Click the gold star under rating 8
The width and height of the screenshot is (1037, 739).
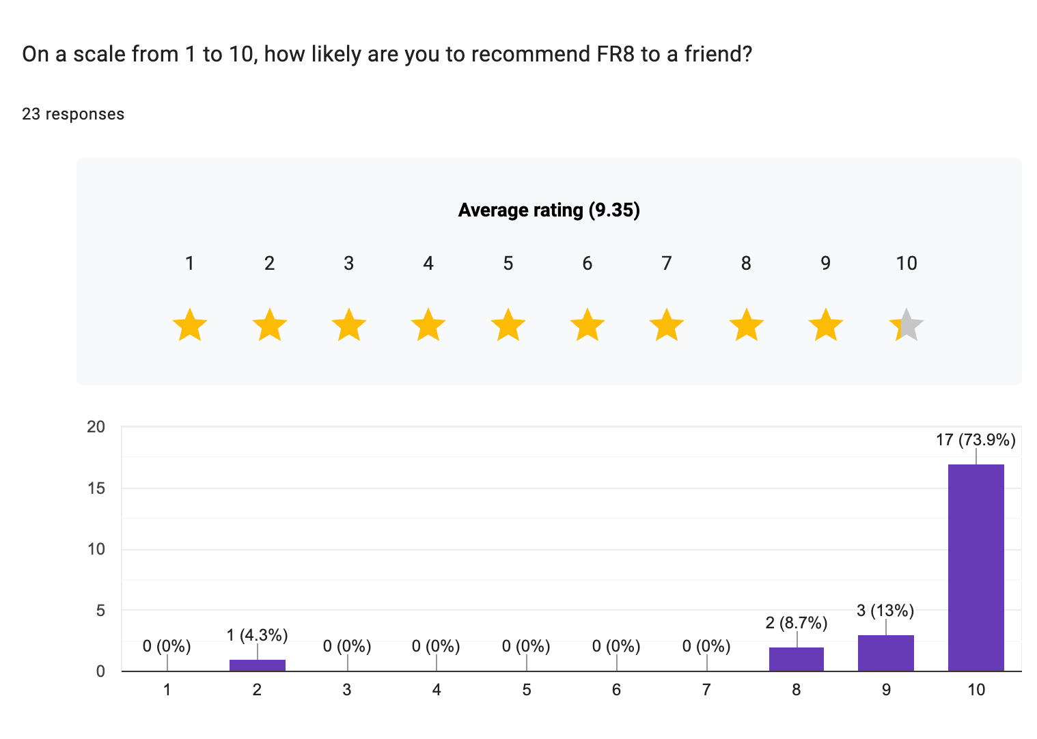(746, 325)
